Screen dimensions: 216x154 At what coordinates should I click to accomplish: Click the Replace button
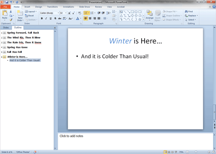point(191,16)
